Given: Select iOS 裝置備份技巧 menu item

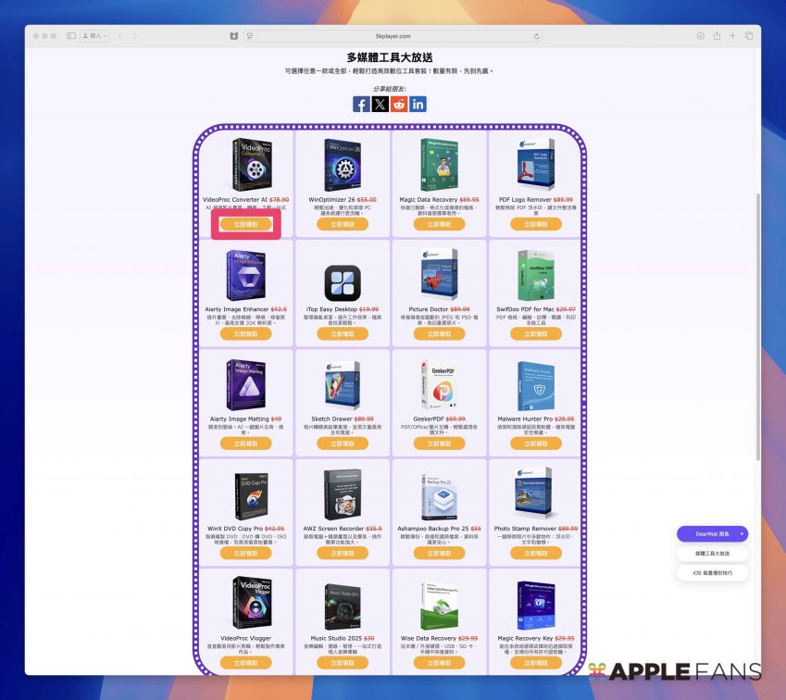Looking at the screenshot, I should (x=712, y=573).
